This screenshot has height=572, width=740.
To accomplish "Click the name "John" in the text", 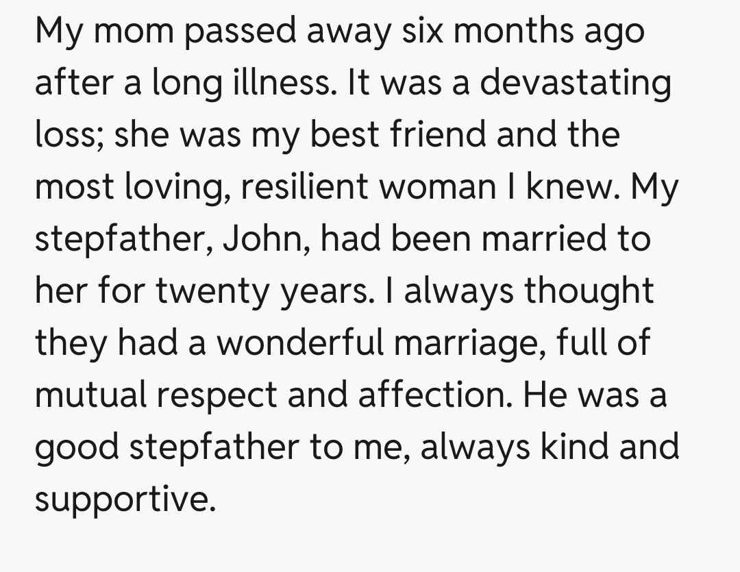I will pyautogui.click(x=267, y=240).
